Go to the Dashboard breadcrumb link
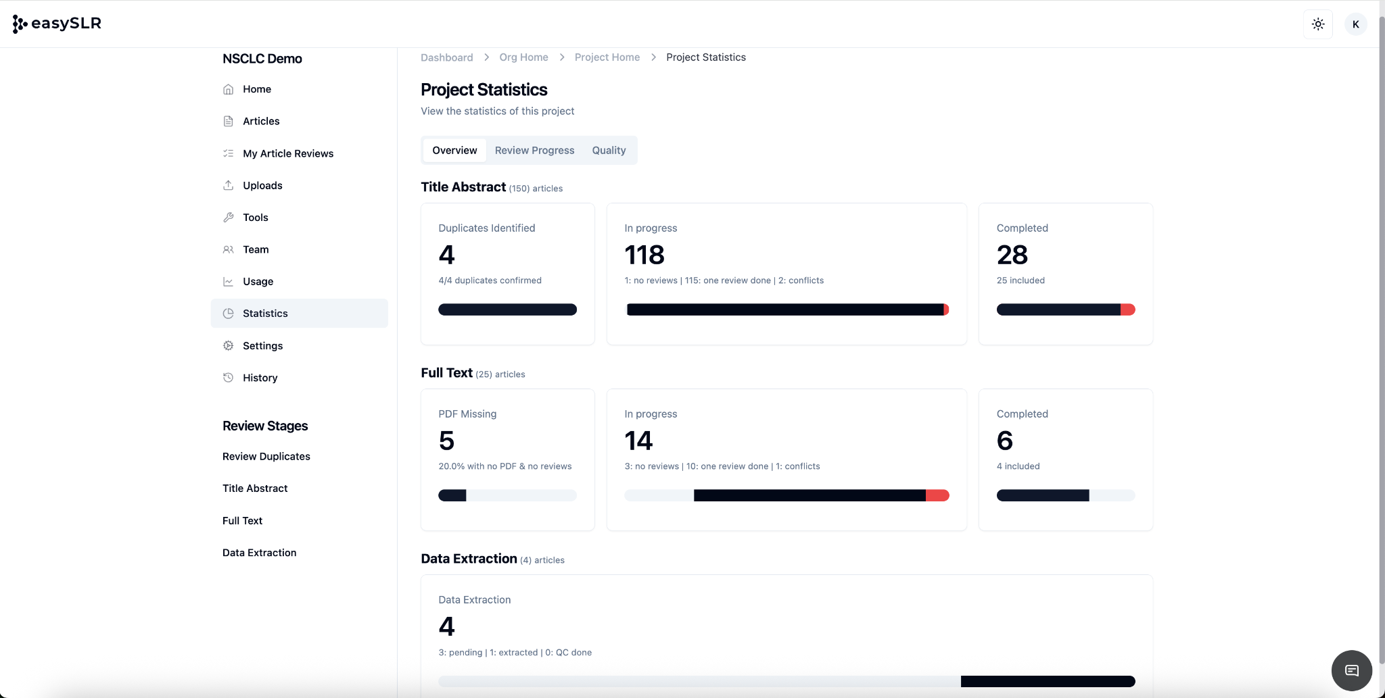 (446, 57)
